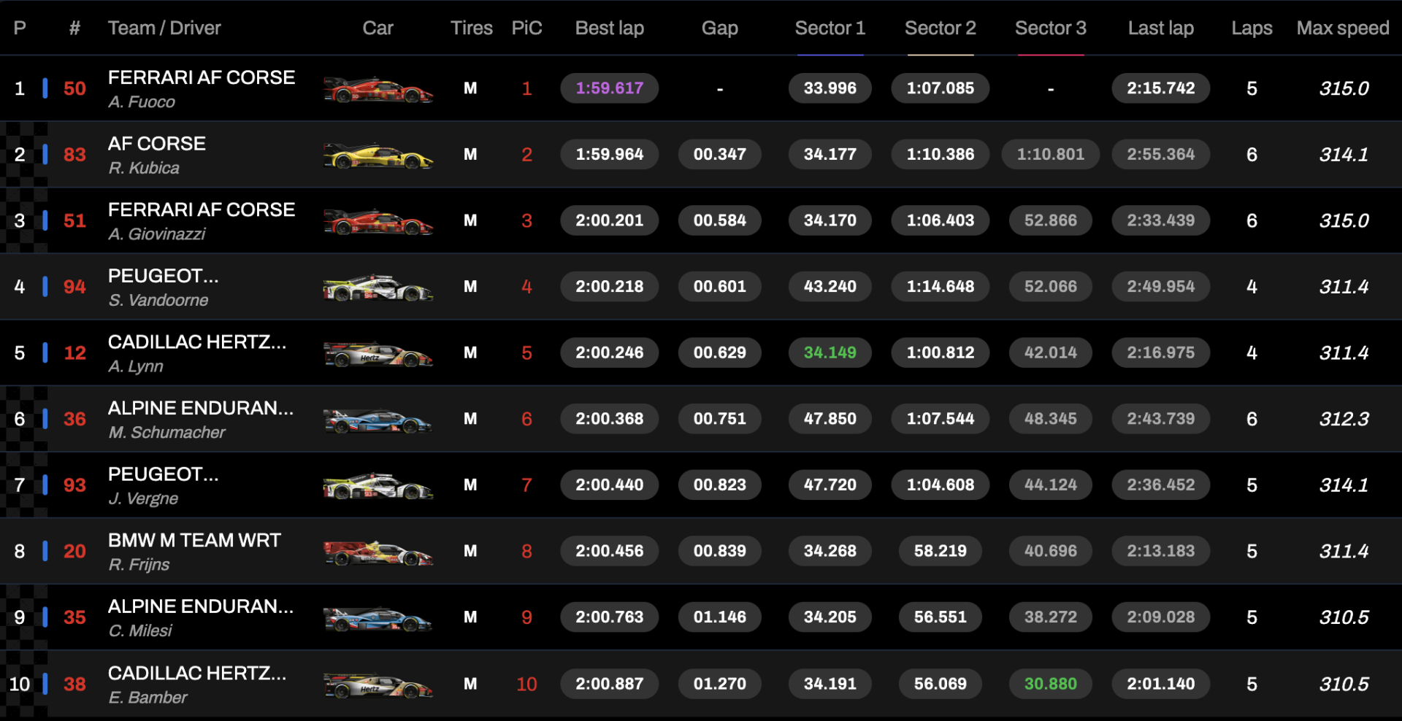Click green Sector 1 time 34.149
The image size is (1402, 721).
click(x=830, y=352)
